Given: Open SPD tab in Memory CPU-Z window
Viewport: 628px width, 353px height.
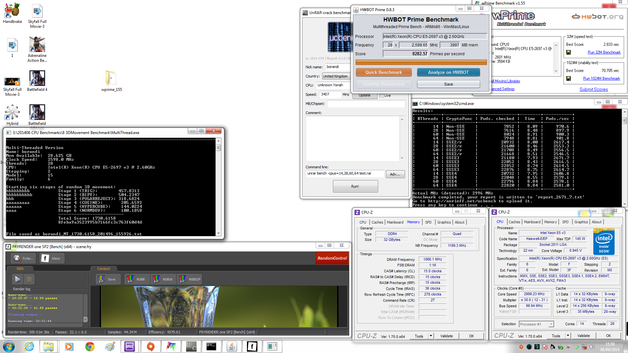Looking at the screenshot, I should tap(428, 222).
